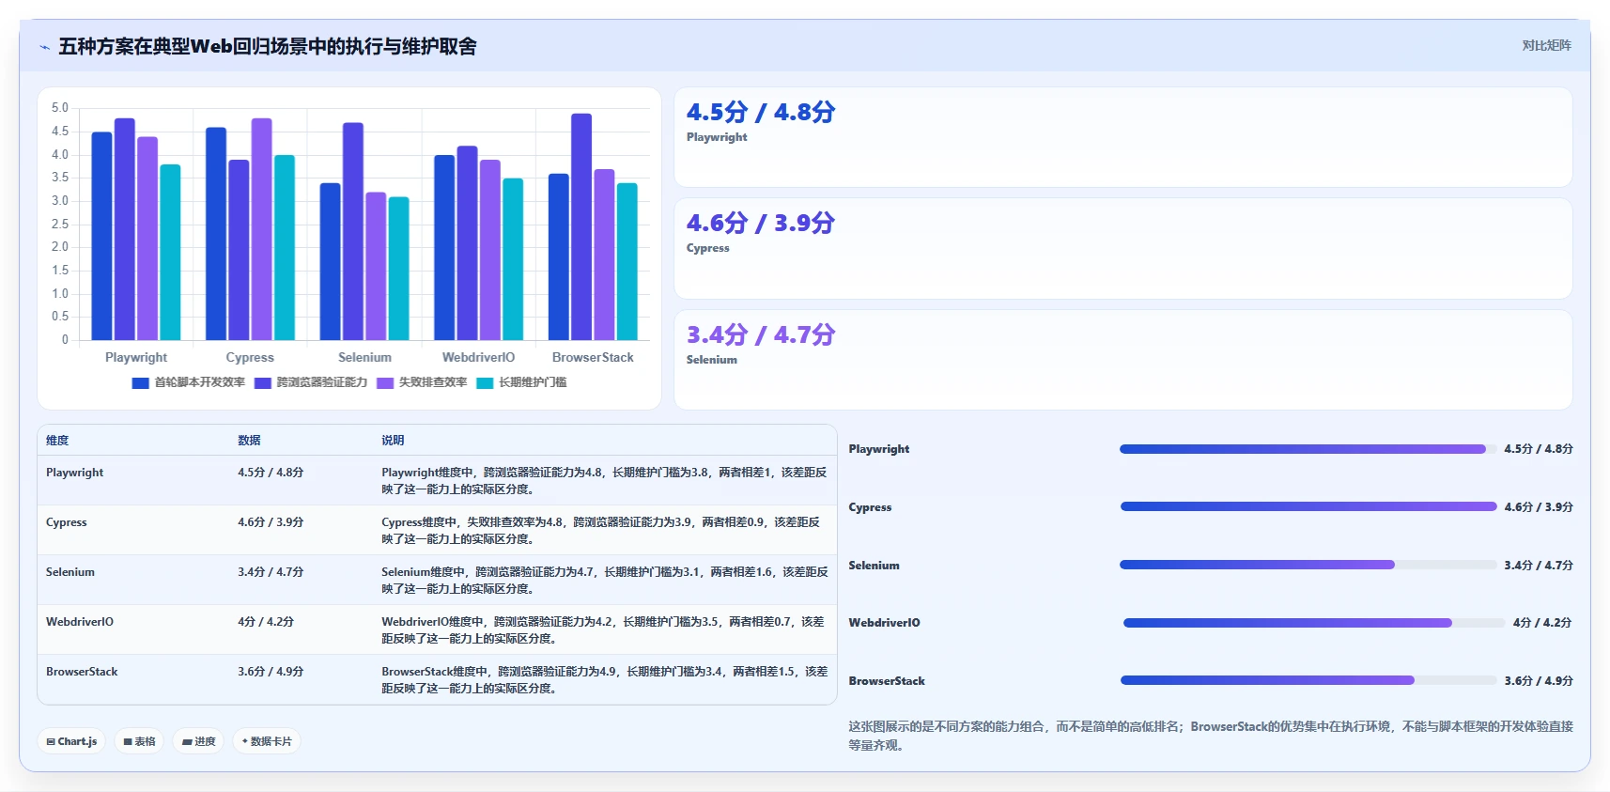The height and width of the screenshot is (792, 1610).
Task: Click the 对比矩阵 label at top right
Action: [1546, 45]
